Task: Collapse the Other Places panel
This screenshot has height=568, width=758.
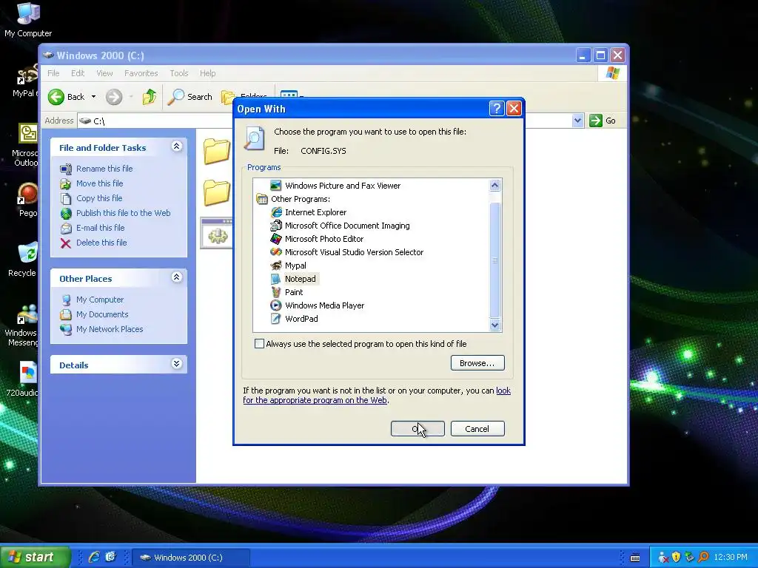Action: coord(177,277)
